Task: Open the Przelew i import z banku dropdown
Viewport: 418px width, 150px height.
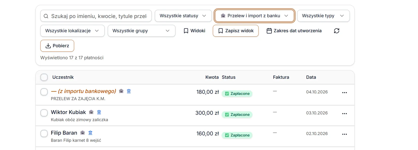Action: [x=254, y=16]
